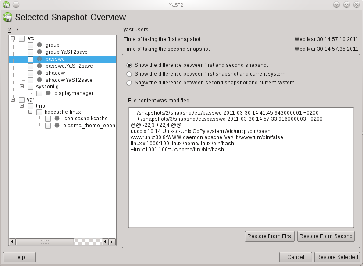363x266 pixels.
Task: Check the checkbox next to shadow
Action: click(30, 73)
